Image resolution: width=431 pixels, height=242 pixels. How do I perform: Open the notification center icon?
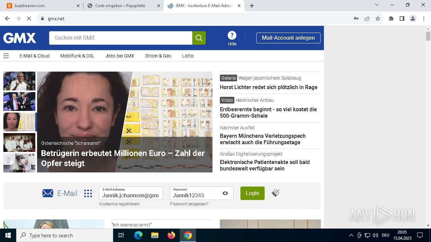[x=420, y=235]
